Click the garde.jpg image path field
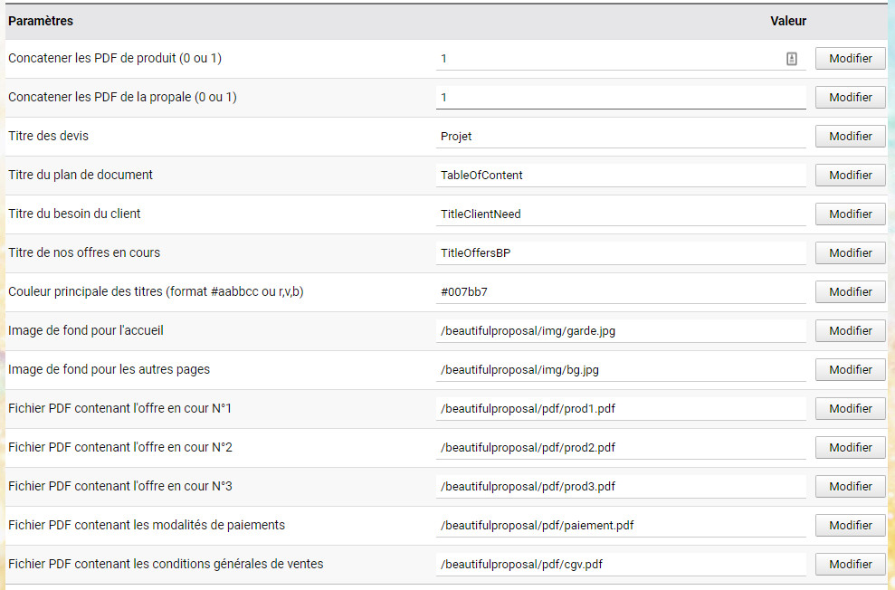This screenshot has width=895, height=590. pos(621,330)
